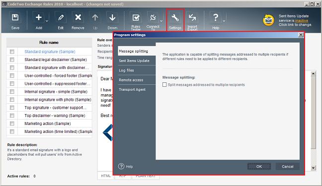Open the Log files settings tab
The width and height of the screenshot is (322, 186).
[x=137, y=70]
